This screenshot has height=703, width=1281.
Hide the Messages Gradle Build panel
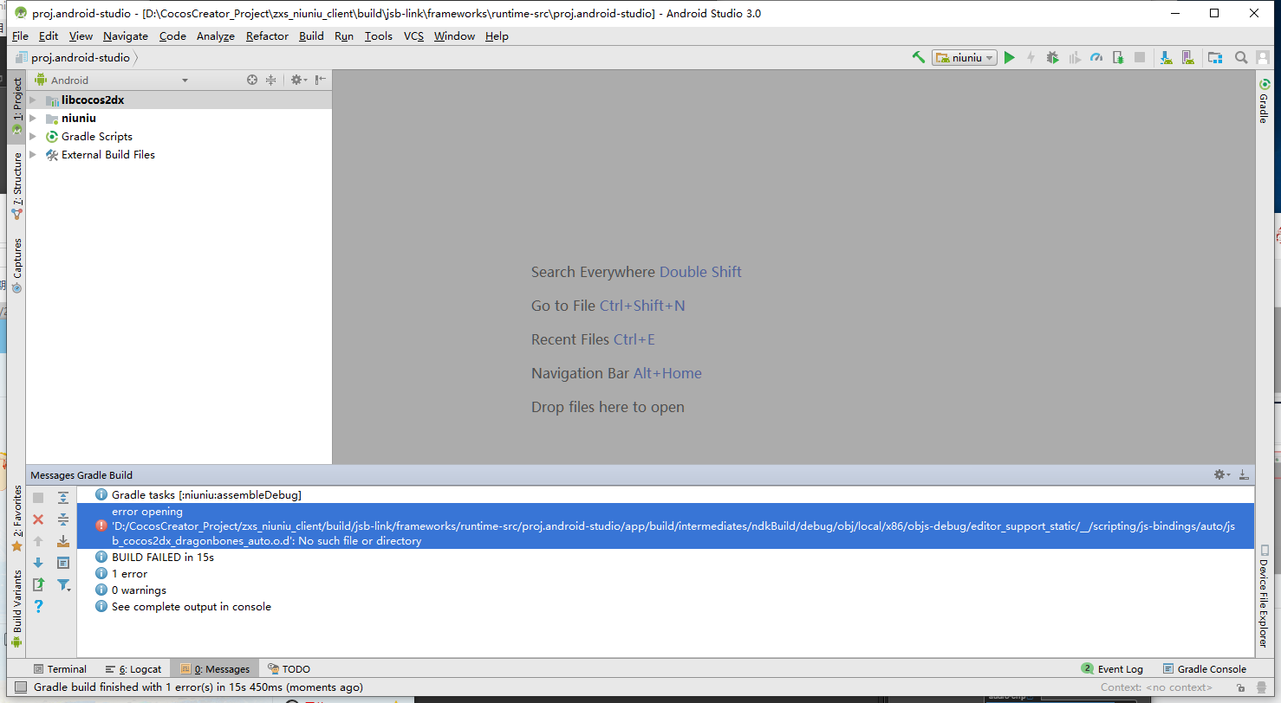pyautogui.click(x=1244, y=474)
